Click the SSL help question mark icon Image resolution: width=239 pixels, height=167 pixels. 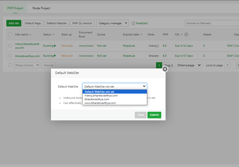[186, 35]
